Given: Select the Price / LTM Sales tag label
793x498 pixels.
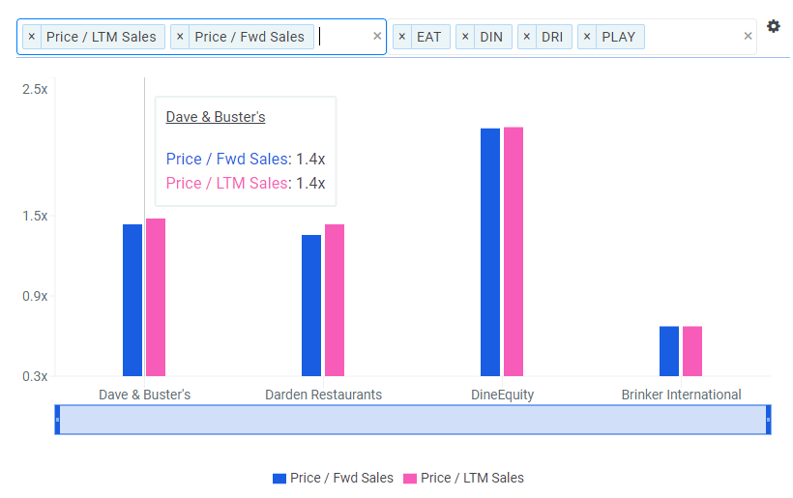Looking at the screenshot, I should (102, 37).
